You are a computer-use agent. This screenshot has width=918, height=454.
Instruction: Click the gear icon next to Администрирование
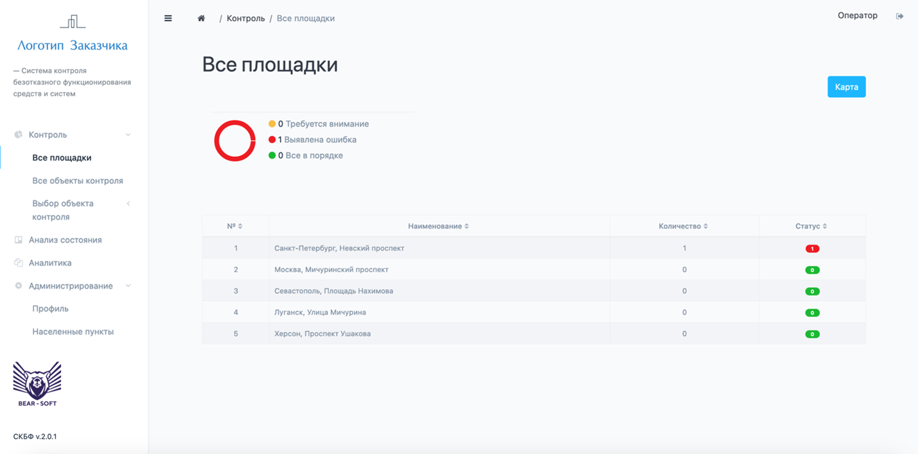point(19,285)
